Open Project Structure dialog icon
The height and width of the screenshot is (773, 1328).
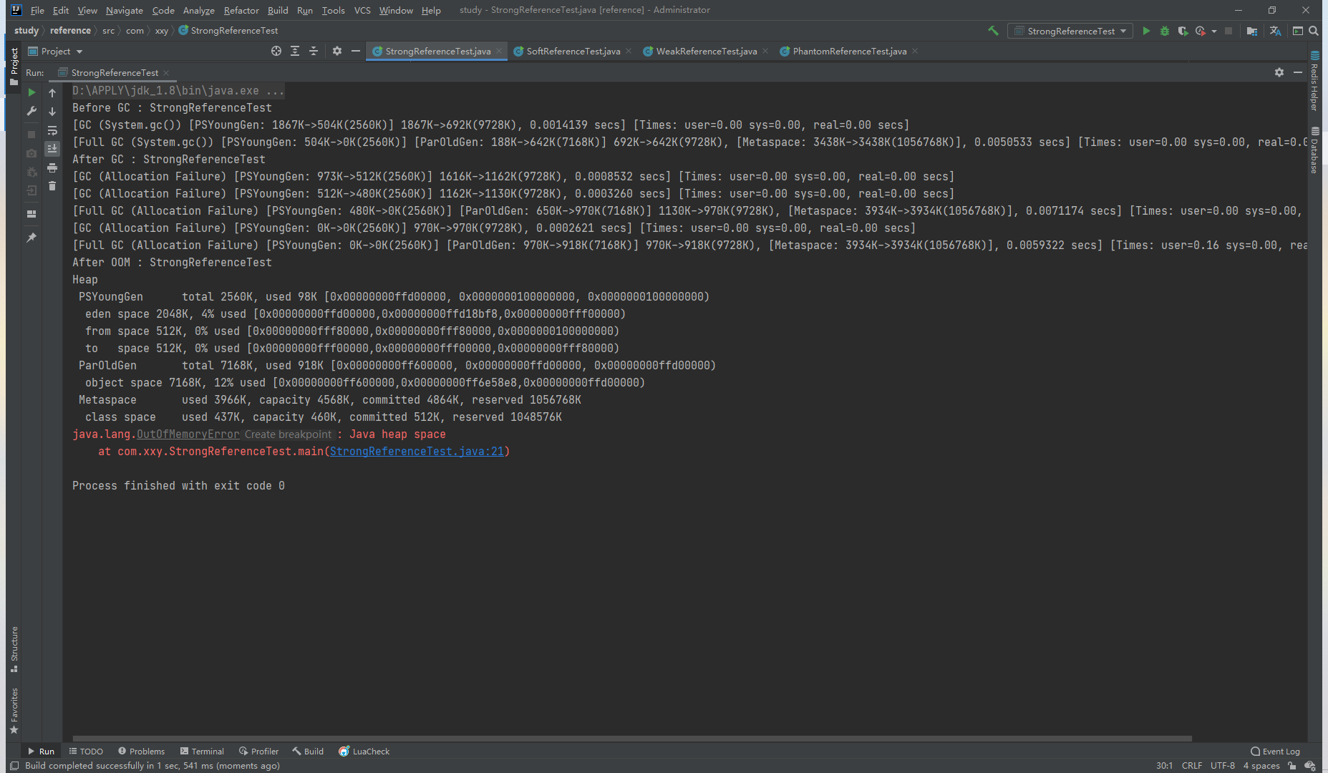(1251, 31)
